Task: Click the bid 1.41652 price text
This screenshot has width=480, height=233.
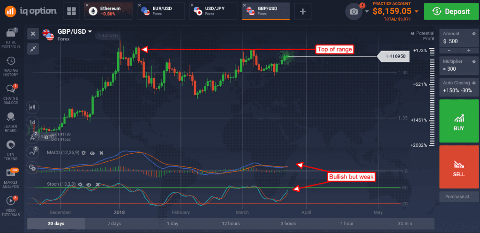Action: coord(61,139)
